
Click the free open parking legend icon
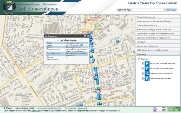pos(147,63)
